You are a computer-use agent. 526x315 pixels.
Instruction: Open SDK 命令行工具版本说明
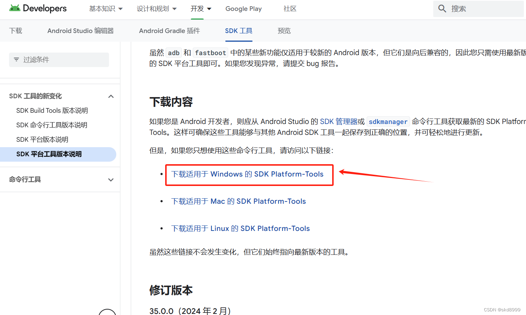click(52, 125)
